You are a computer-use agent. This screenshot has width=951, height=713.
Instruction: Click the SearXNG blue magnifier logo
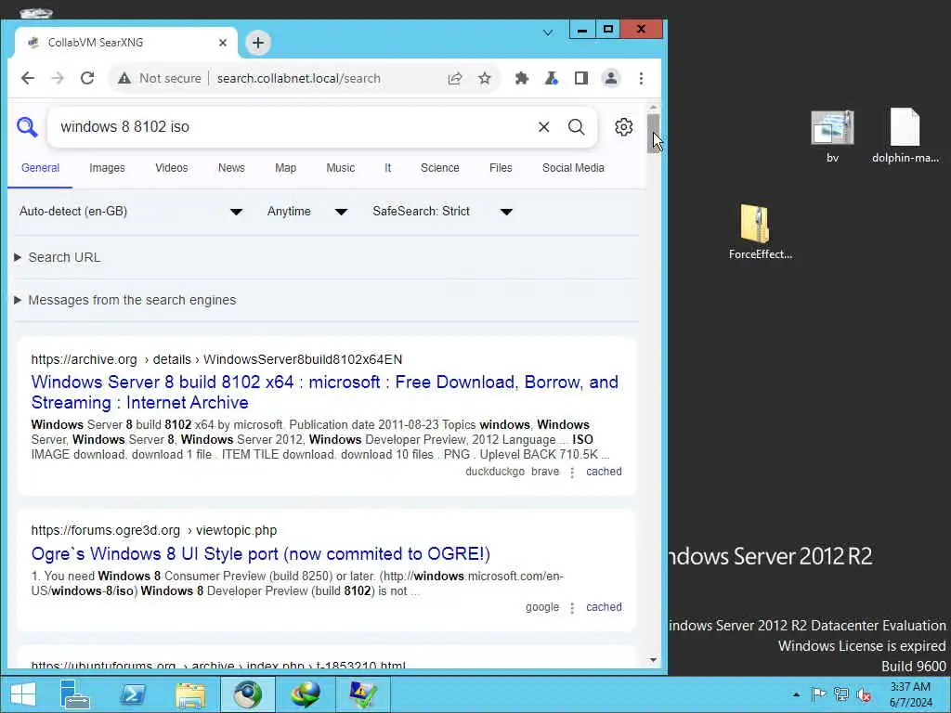click(27, 126)
